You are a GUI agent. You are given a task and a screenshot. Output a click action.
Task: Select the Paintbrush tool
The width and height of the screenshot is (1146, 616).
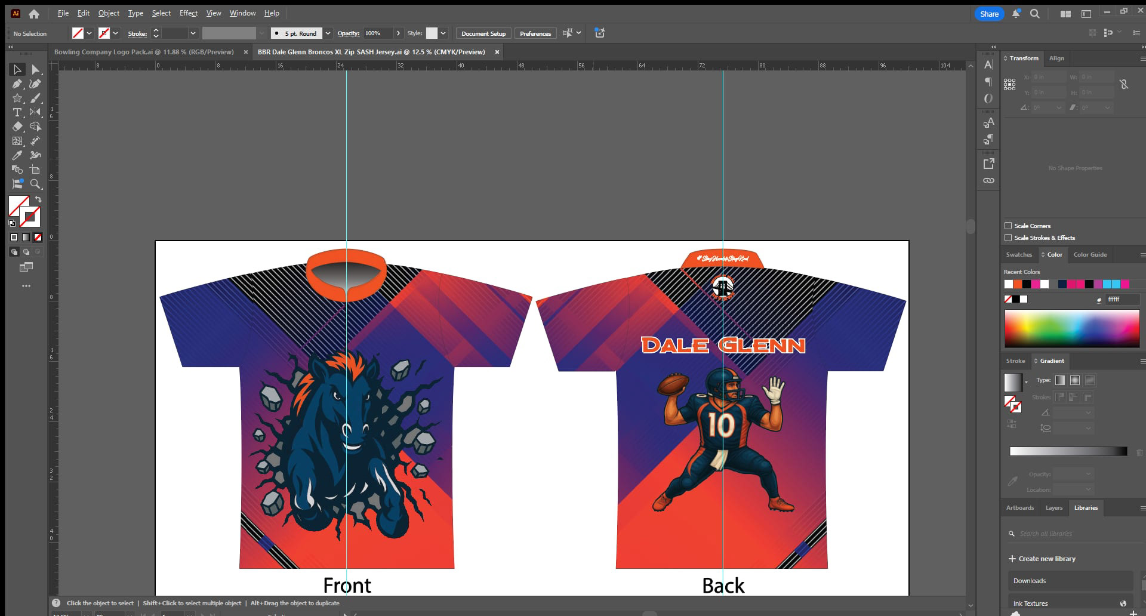click(36, 98)
